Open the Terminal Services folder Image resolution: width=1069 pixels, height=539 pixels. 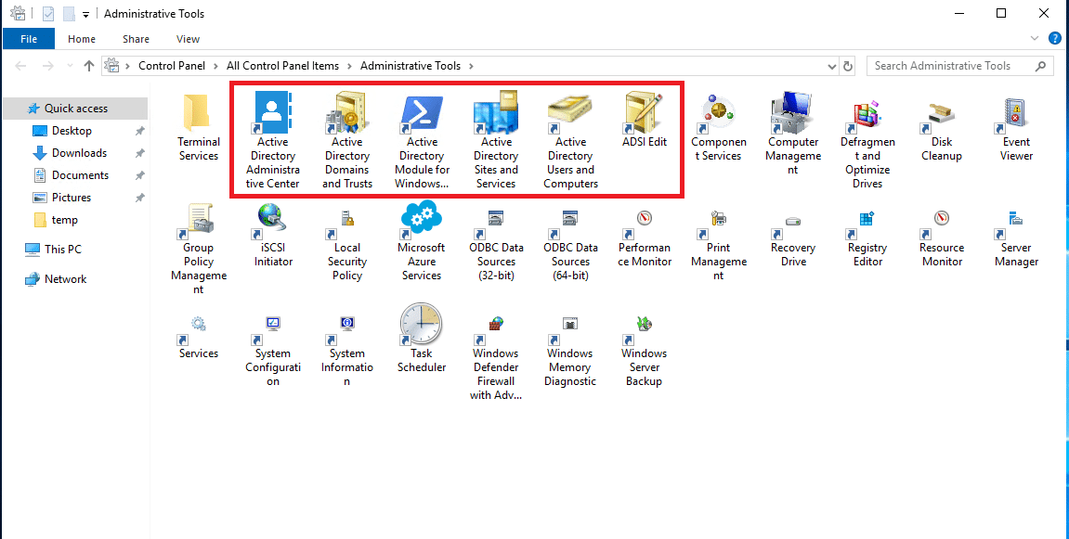(199, 128)
